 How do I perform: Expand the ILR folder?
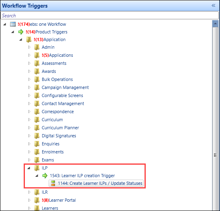29,192
